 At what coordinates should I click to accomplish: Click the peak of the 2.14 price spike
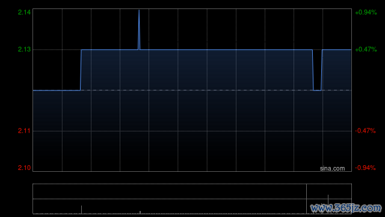[139, 10]
